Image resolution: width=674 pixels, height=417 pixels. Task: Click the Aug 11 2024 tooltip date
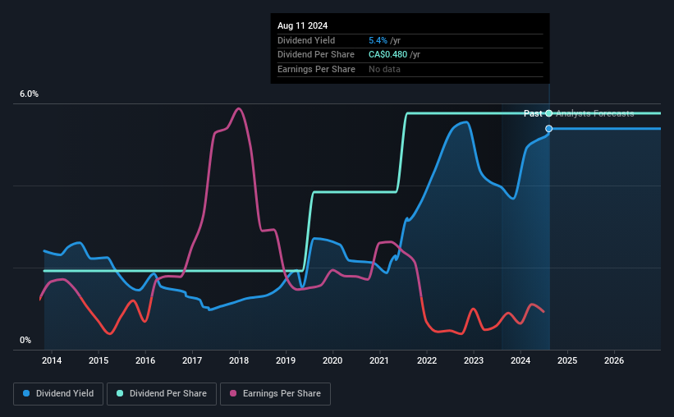[303, 25]
